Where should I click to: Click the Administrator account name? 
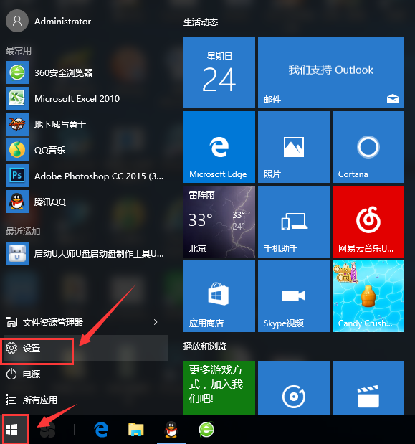(x=62, y=22)
